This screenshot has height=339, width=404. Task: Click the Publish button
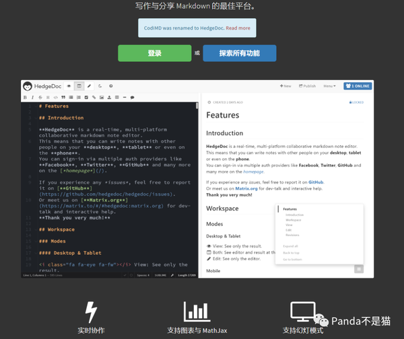click(308, 86)
